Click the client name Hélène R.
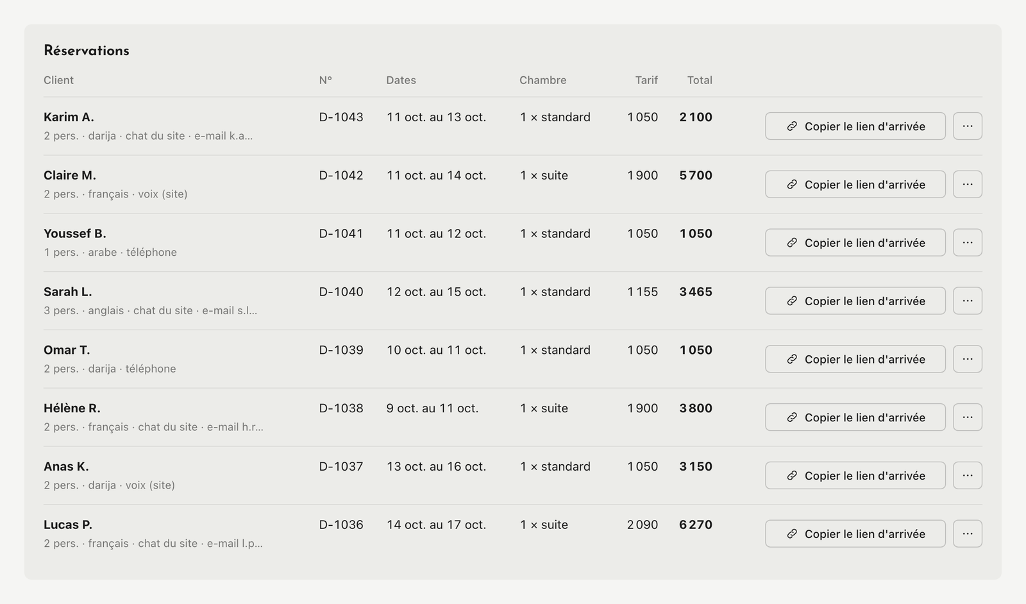The height and width of the screenshot is (604, 1026). 72,408
